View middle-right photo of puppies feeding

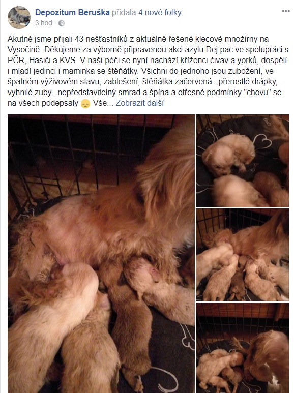(242, 255)
